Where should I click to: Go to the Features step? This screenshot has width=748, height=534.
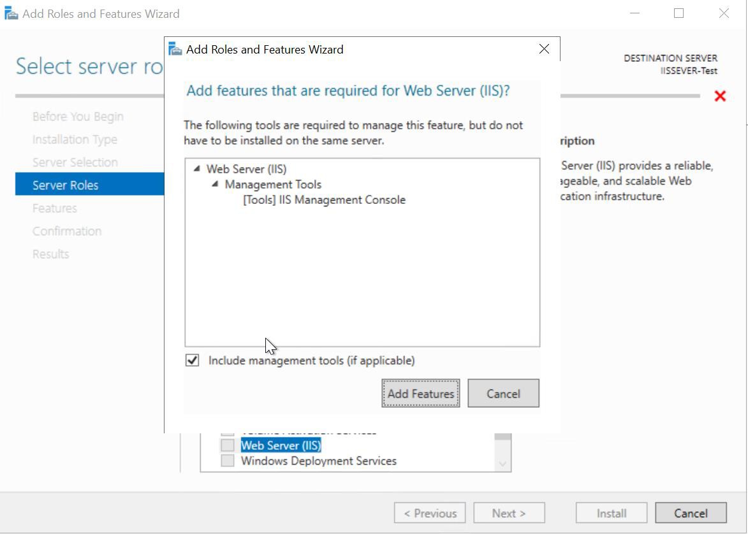[x=54, y=208]
